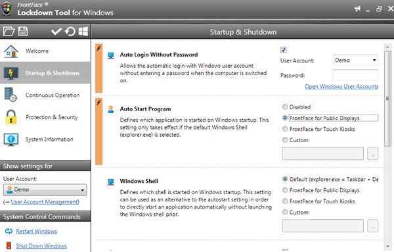Click the Windows logo toolbar icon
The image size is (394, 252).
pyautogui.click(x=83, y=32)
